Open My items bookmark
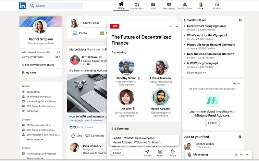 coord(29,73)
